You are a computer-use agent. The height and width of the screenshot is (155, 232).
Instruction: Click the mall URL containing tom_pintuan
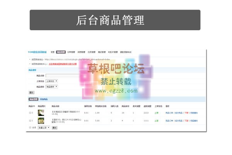click(77, 59)
